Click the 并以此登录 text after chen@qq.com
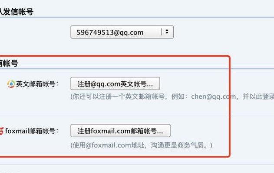274x173 pixels. point(258,96)
